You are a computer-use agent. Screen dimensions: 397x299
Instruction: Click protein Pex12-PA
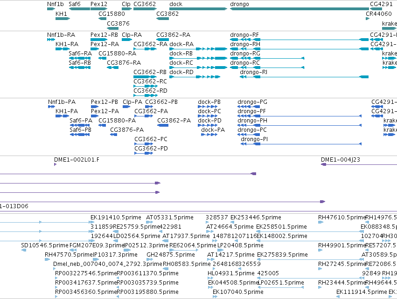point(105,111)
